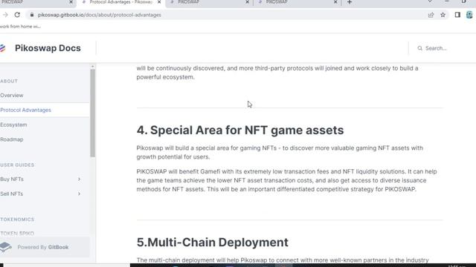The width and height of the screenshot is (476, 267).
Task: Close the Protocol Advantages tab
Action: pyautogui.click(x=159, y=2)
